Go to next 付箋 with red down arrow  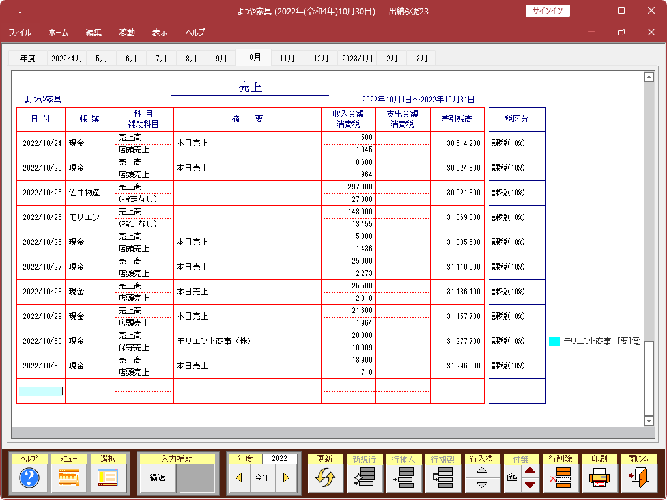pyautogui.click(x=530, y=485)
